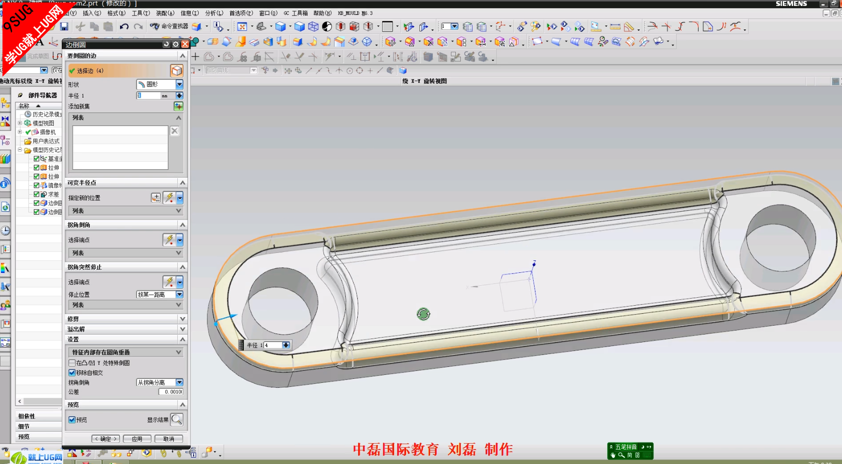This screenshot has width=842, height=464.
Task: Uncheck the 移除自相交 checkbox
Action: point(72,372)
